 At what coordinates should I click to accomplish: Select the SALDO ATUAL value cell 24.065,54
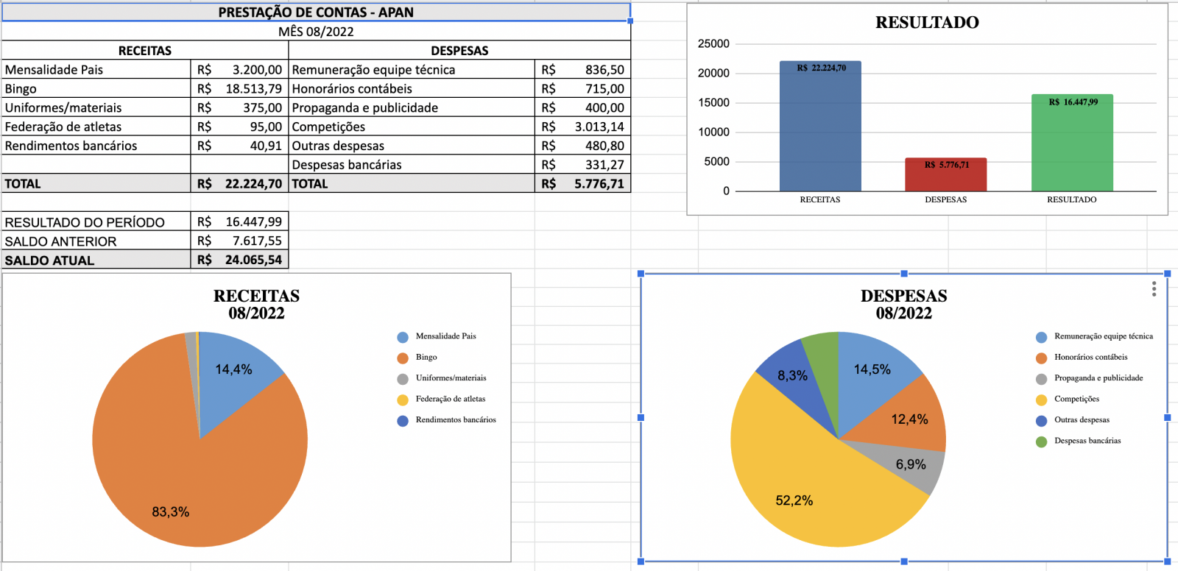239,260
